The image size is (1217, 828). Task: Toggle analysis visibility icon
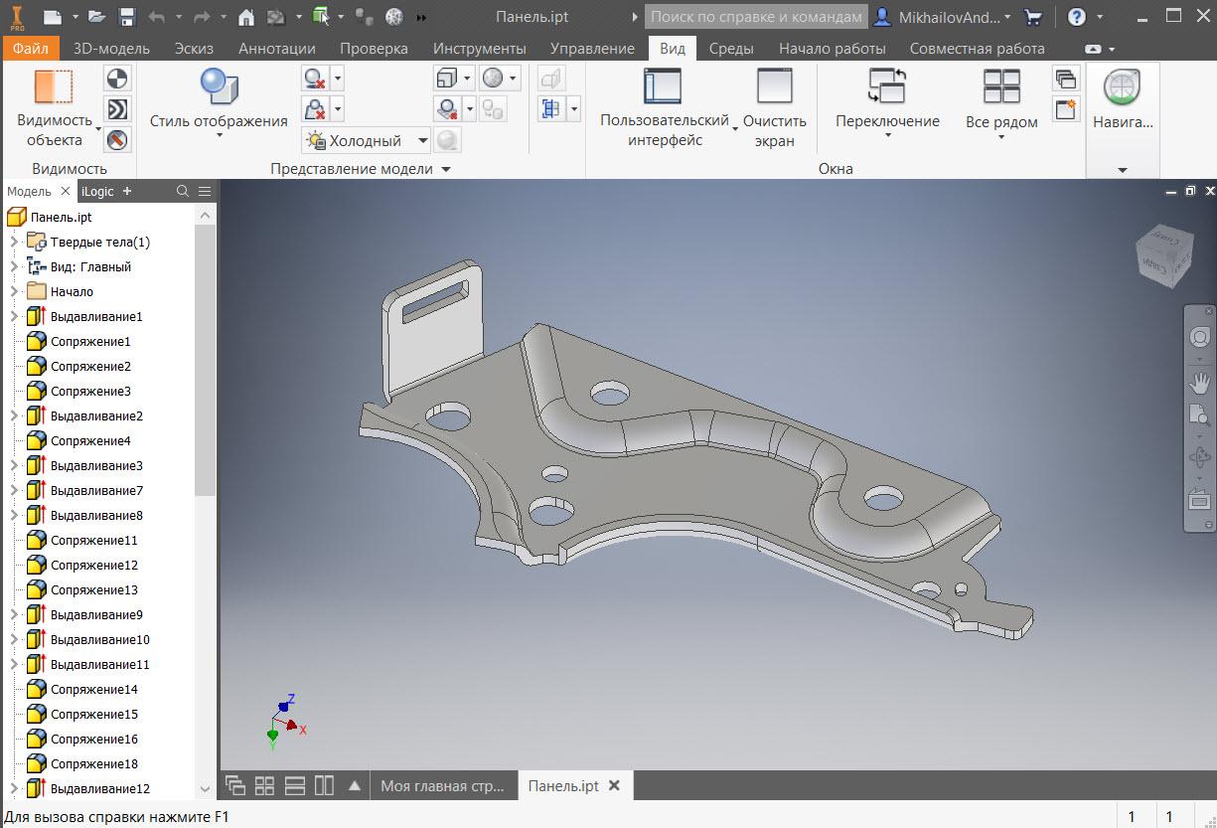(118, 109)
